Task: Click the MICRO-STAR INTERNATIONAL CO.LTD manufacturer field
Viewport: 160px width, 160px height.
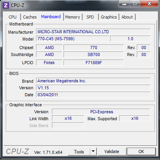Action: click(93, 32)
